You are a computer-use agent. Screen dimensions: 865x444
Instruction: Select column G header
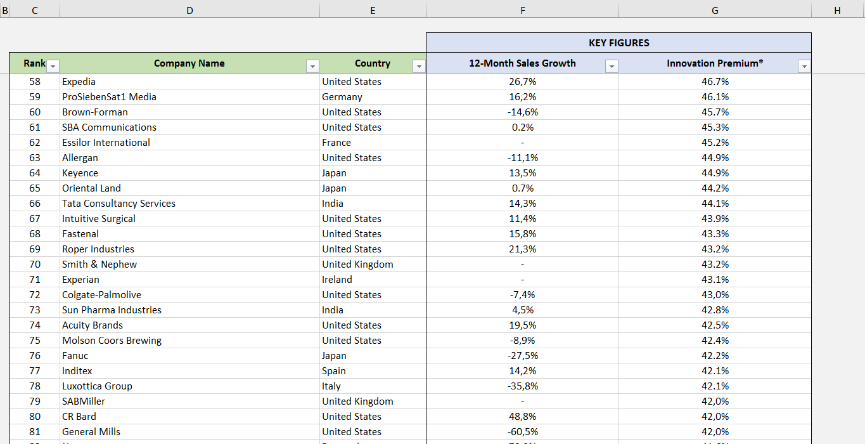[715, 10]
